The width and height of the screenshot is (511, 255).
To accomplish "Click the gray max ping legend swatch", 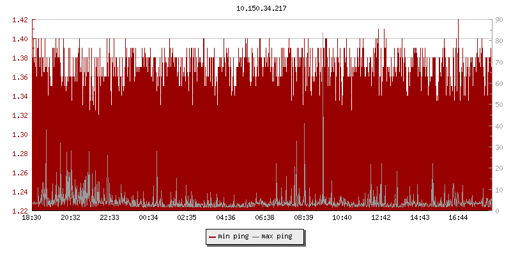I will click(x=256, y=237).
